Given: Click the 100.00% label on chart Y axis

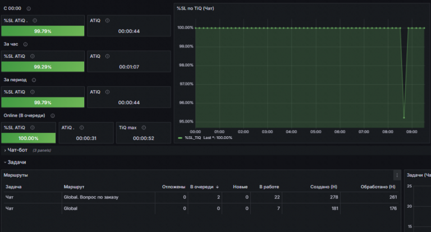Looking at the screenshot, I should pyautogui.click(x=185, y=27).
